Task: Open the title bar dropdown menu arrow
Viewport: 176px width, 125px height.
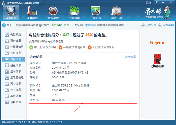Action: [157, 2]
